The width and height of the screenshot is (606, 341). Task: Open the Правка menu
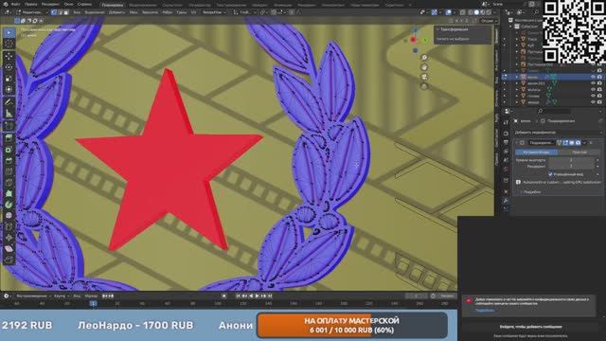(x=30, y=4)
